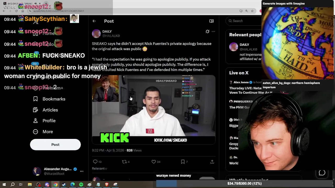Open Brave browser from the taskbar

point(107,185)
